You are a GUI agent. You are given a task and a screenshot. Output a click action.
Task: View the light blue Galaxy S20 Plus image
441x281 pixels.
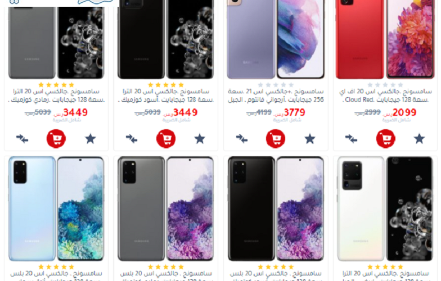56,209
